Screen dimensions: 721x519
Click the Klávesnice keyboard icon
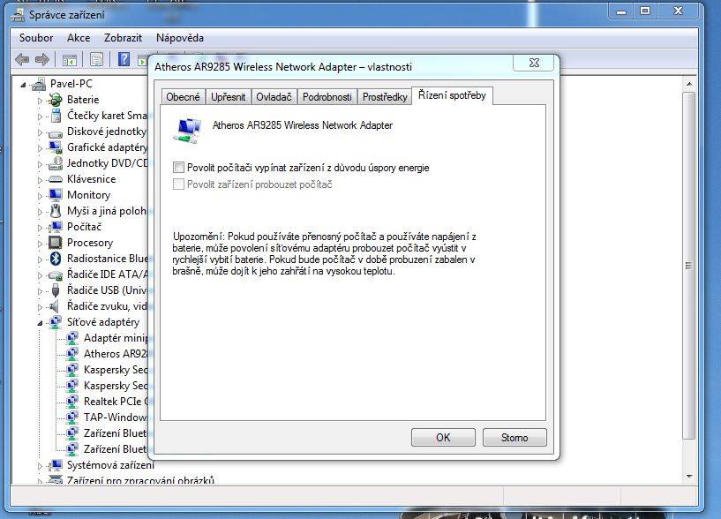click(x=56, y=179)
